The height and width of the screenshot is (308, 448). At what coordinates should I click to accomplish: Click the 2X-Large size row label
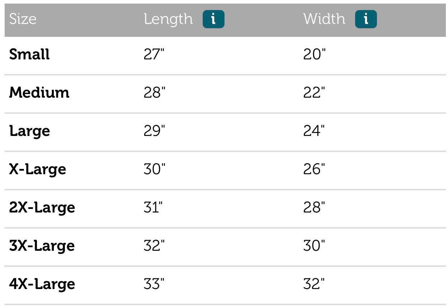(42, 207)
